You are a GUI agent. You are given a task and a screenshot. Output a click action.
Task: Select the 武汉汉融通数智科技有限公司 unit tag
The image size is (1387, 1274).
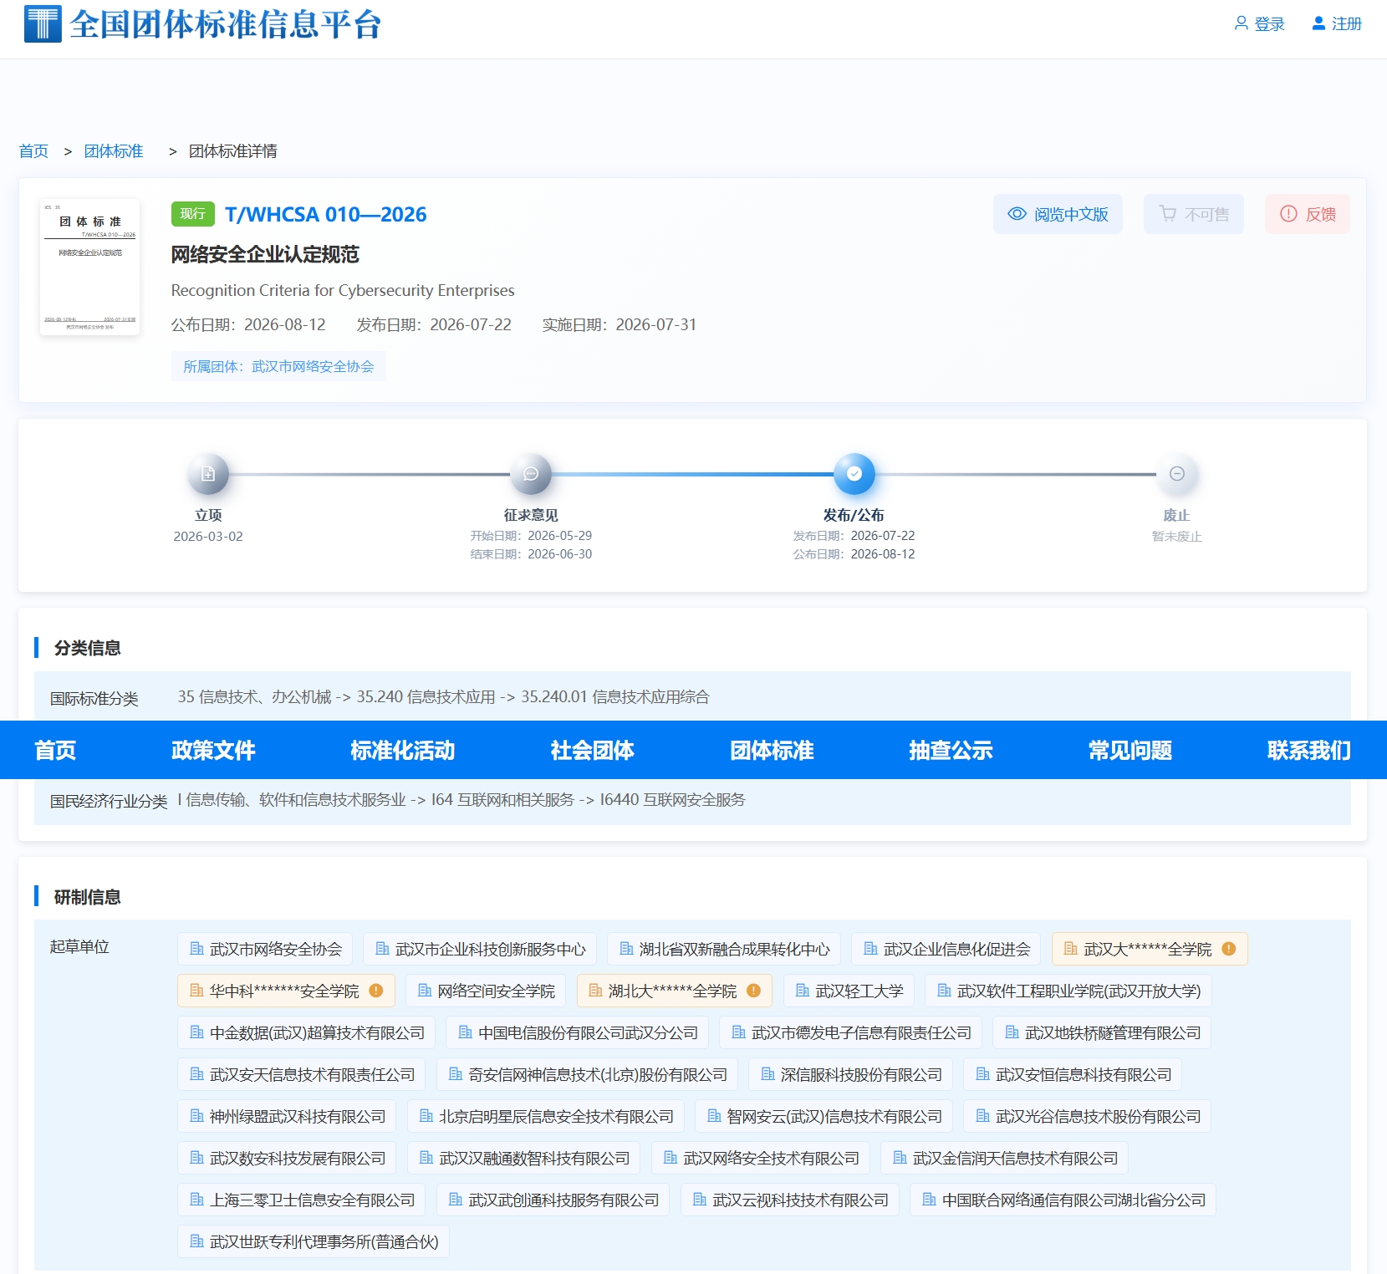[x=523, y=1158]
